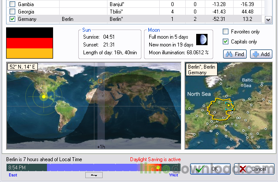Check the Gambia row checkbox
This screenshot has height=182, width=278.
tap(12, 4)
